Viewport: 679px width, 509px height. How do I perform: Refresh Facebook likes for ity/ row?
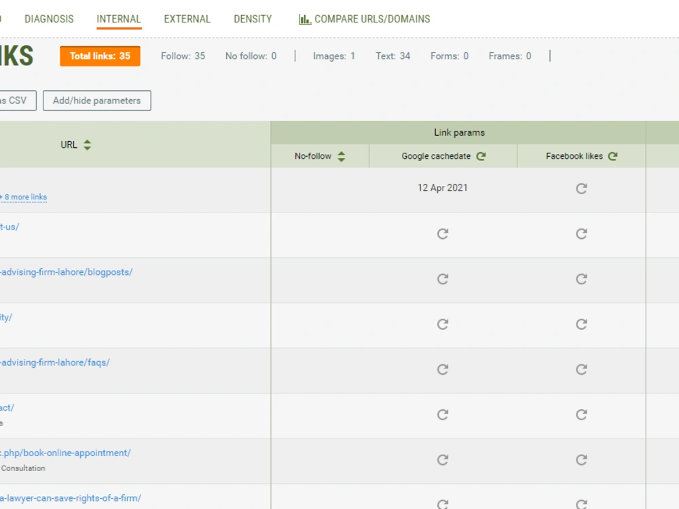point(582,324)
